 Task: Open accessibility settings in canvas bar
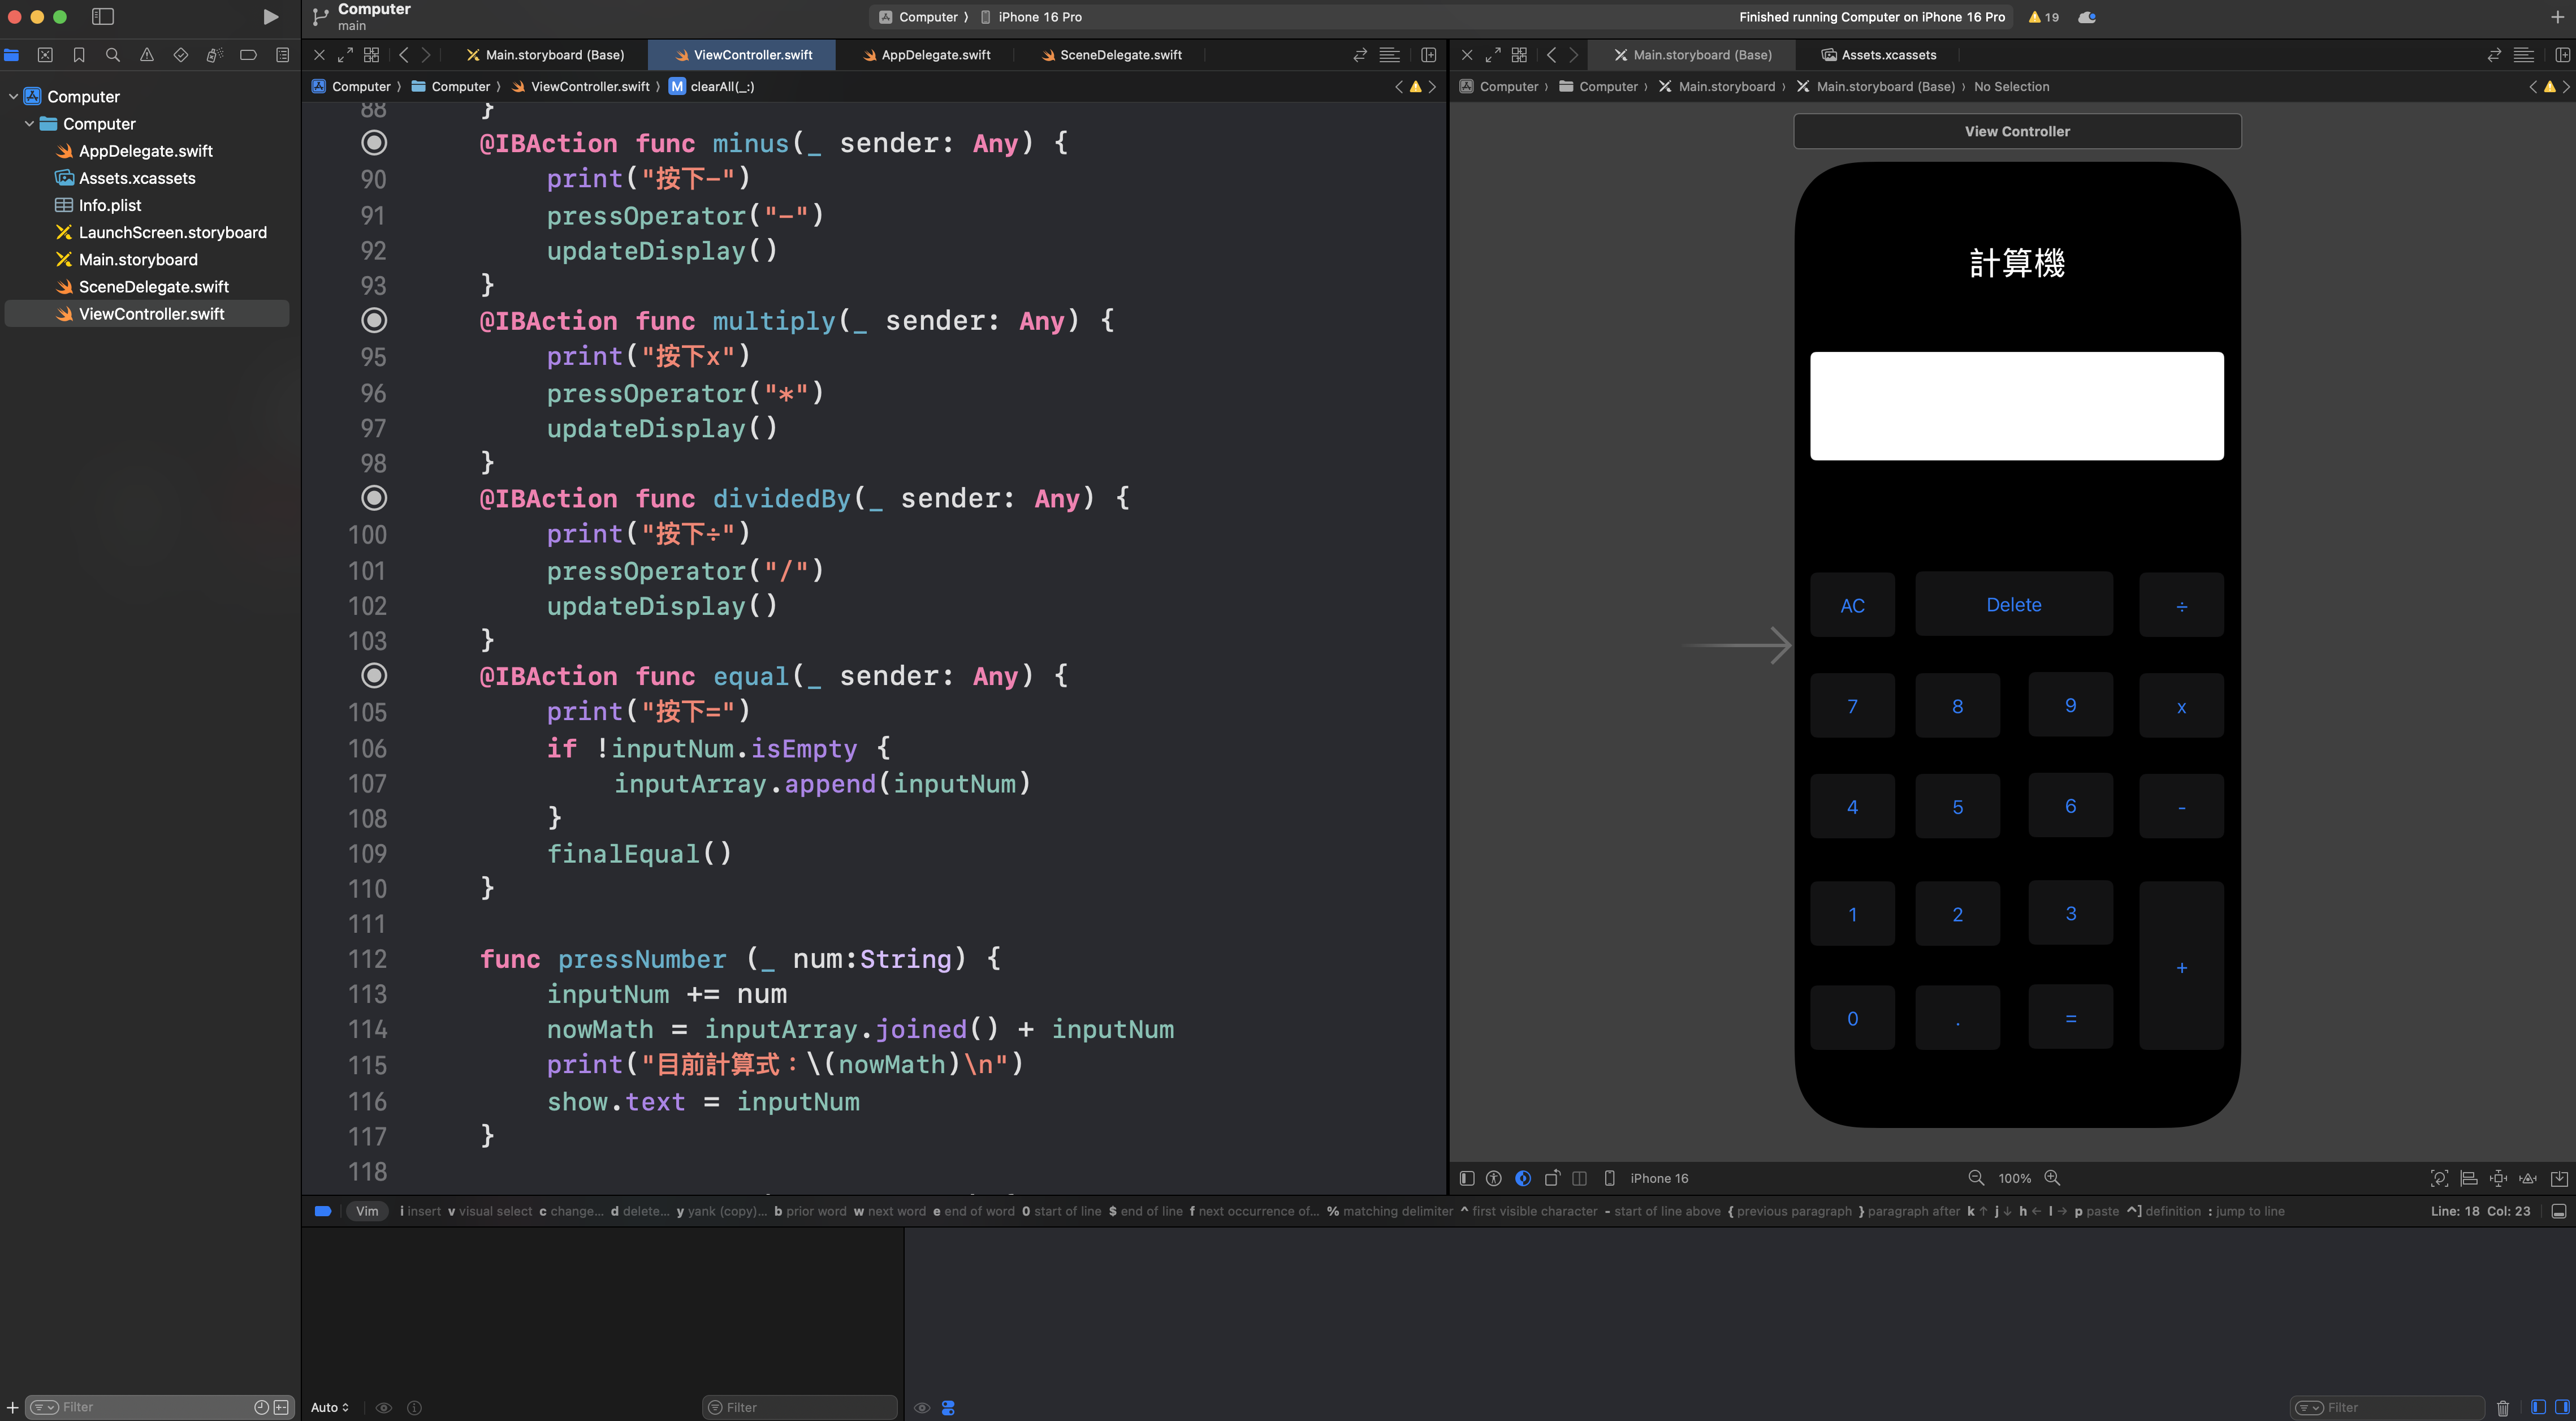[1494, 1178]
